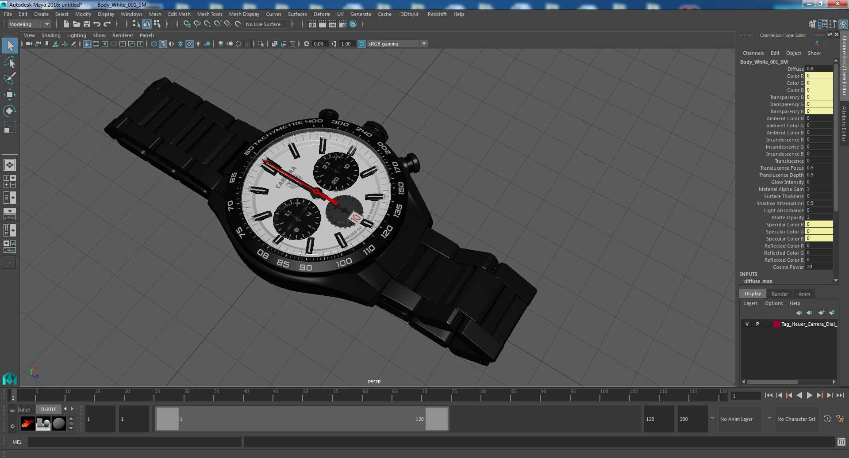Toggle use all lights in viewport
The width and height of the screenshot is (849, 458).
pyautogui.click(x=198, y=44)
